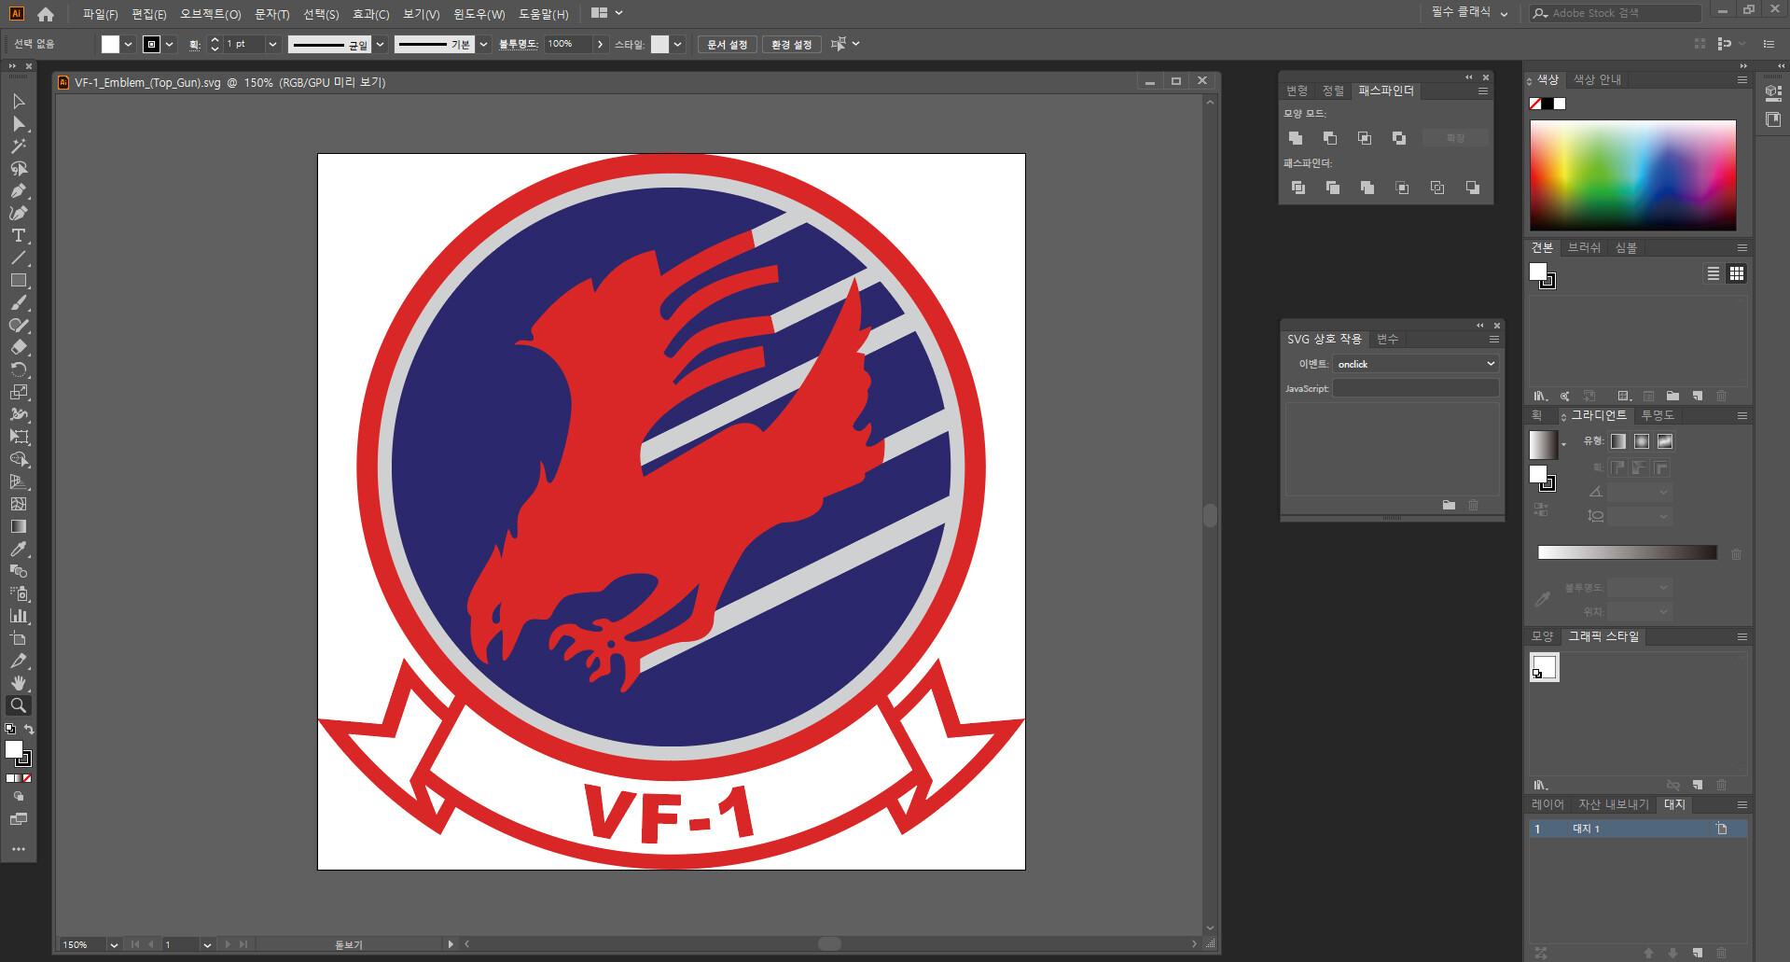Focus the JavaScript input field
This screenshot has height=962, width=1790.
tap(1416, 388)
